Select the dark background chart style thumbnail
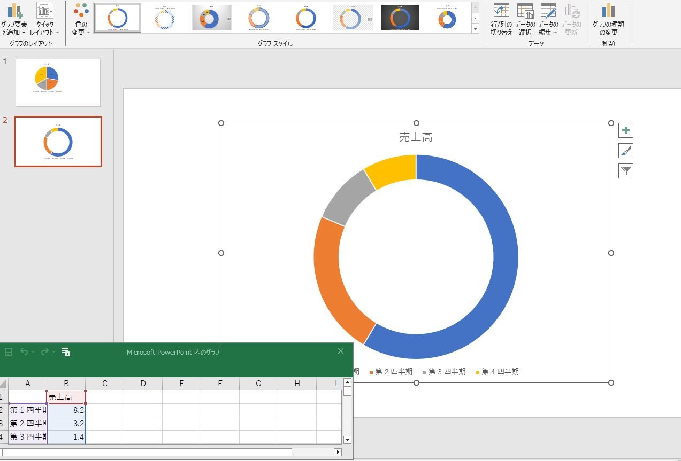Viewport: 681px width, 461px height. [400, 18]
